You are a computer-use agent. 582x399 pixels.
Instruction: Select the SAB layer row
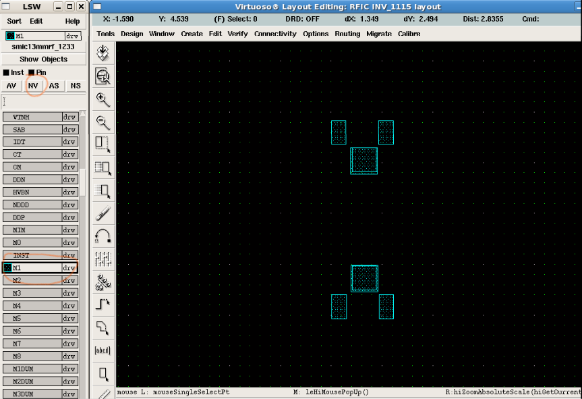point(40,130)
